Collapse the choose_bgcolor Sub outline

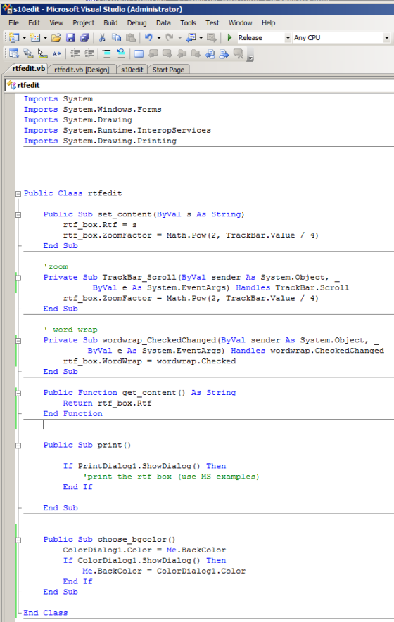tap(18, 540)
